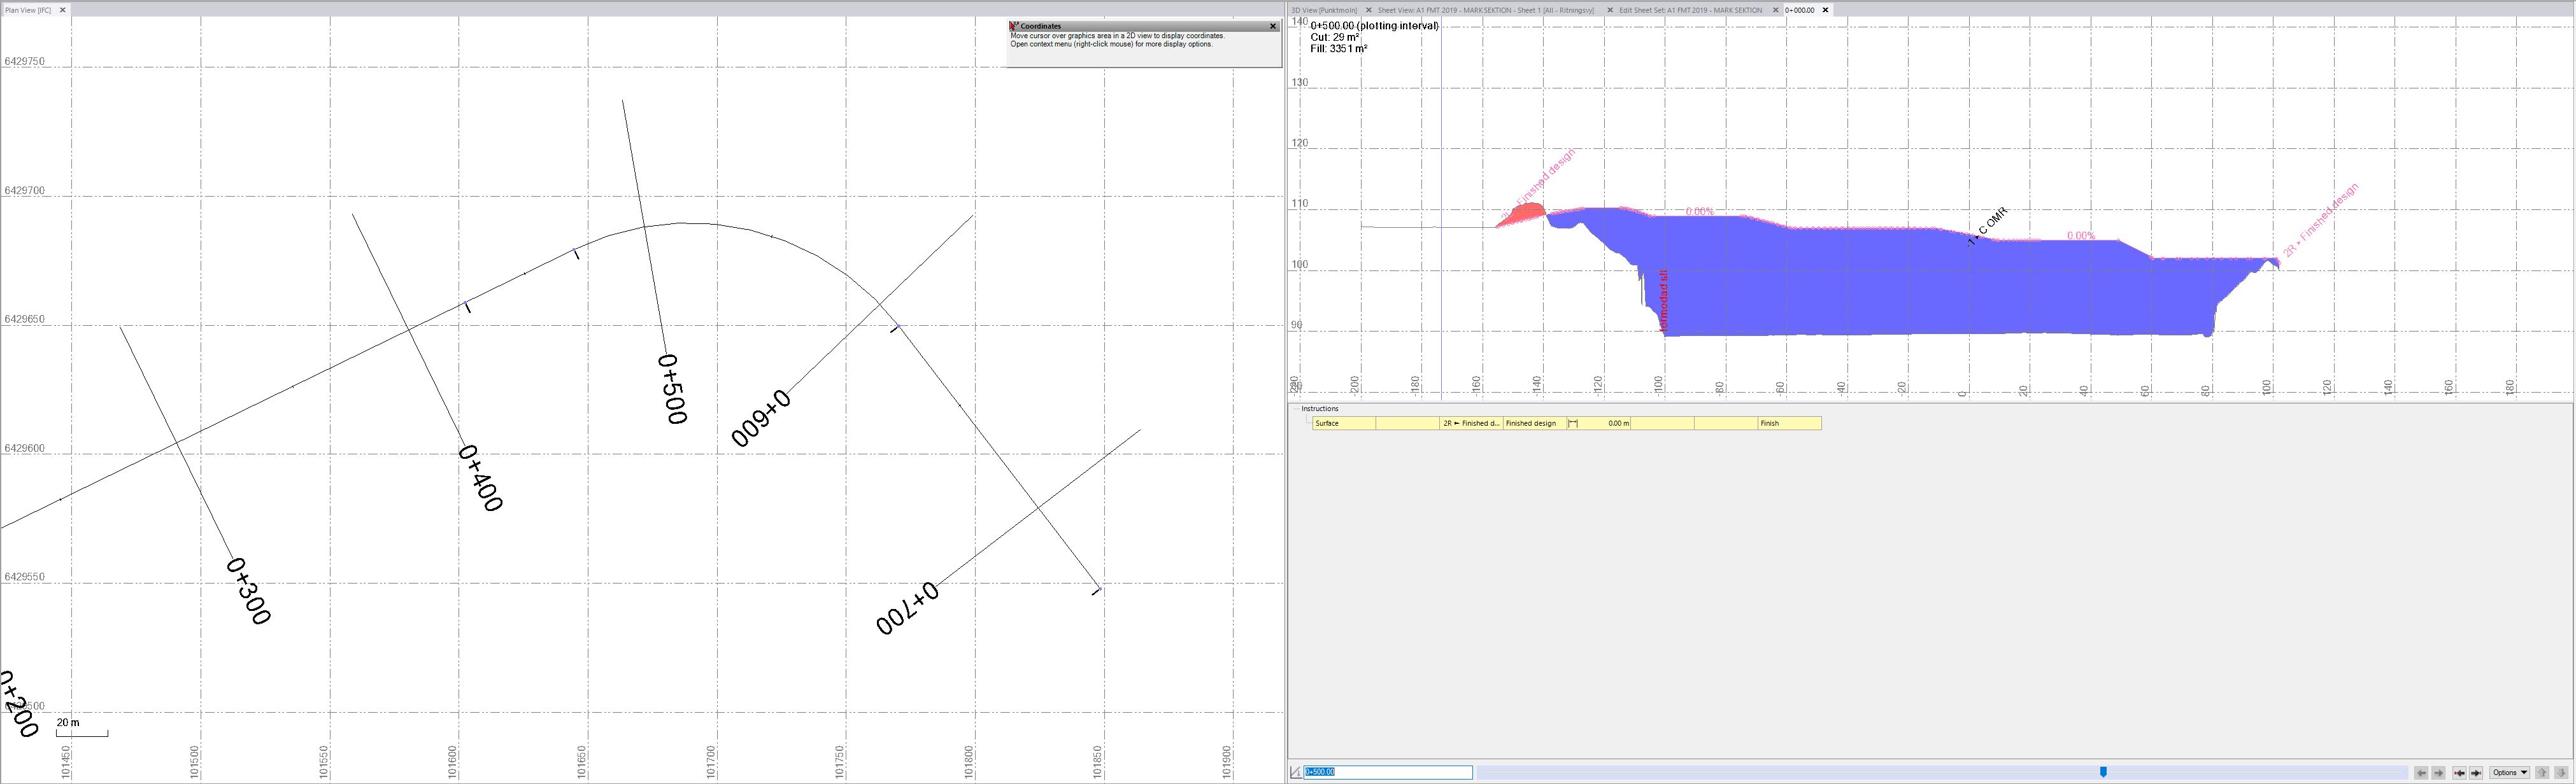Viewport: 2576px width, 784px height.
Task: Open the Options dropdown menu
Action: (x=2510, y=773)
